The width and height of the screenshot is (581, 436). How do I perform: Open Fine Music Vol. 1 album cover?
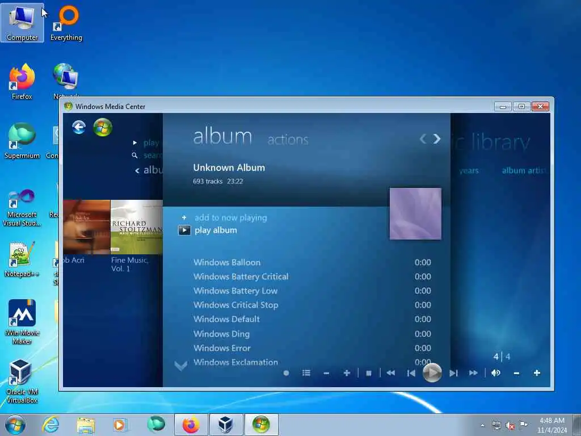[136, 227]
